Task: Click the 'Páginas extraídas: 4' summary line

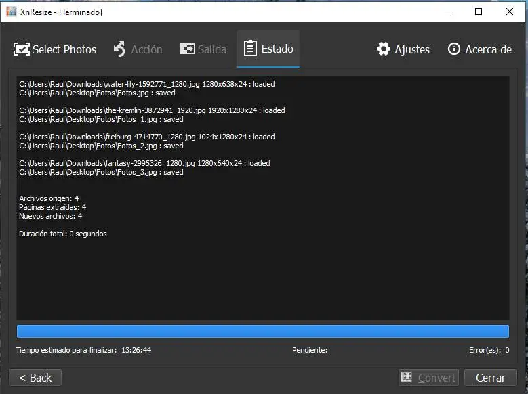Action: click(53, 207)
